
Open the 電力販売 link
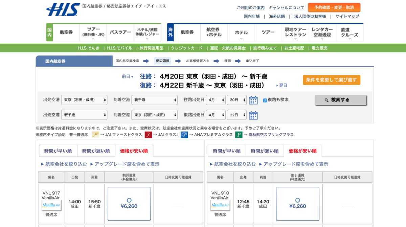coord(319,48)
